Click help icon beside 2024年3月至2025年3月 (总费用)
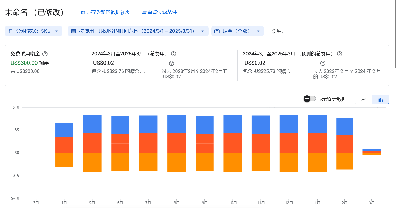The image size is (396, 208). tap(173, 54)
